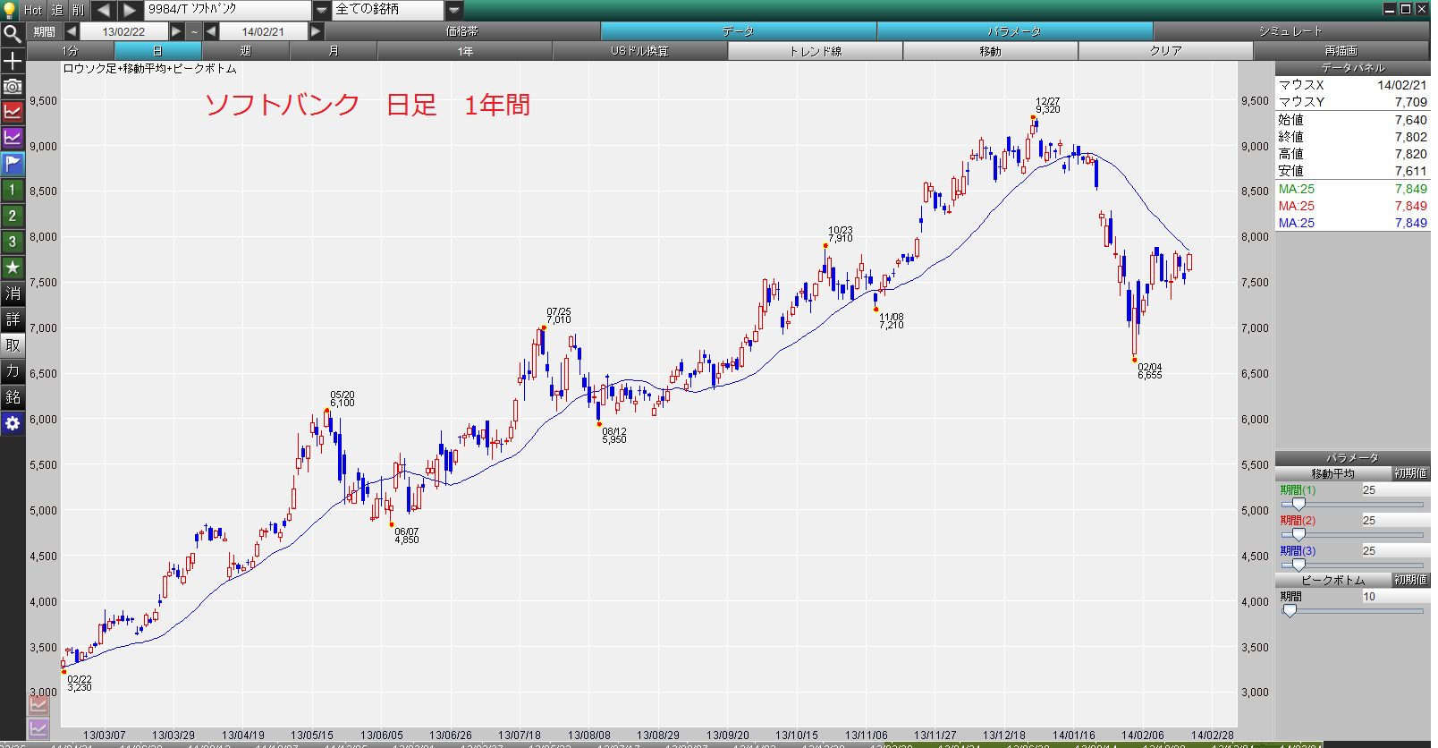Viewport: 1438px width, 748px height.
Task: Click the 9984/T ソフトバンク stock field
Action: [228, 10]
